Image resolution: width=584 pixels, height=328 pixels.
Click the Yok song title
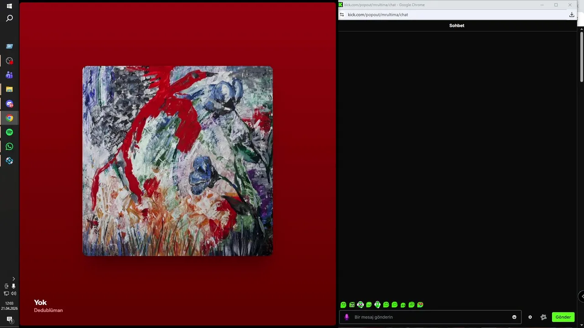(40, 302)
